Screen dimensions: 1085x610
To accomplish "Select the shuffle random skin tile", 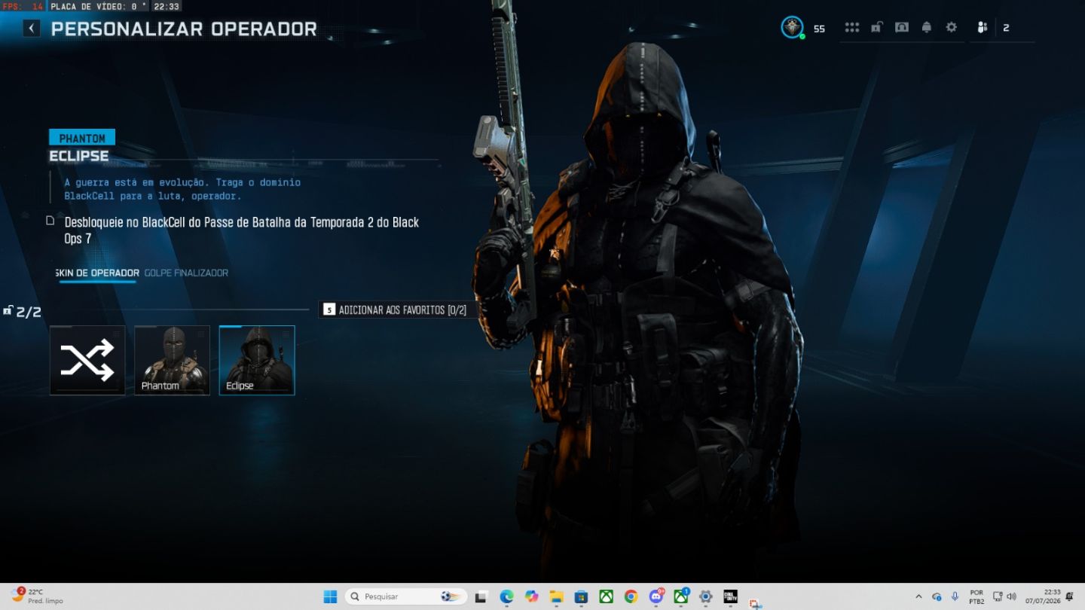I will click(87, 360).
